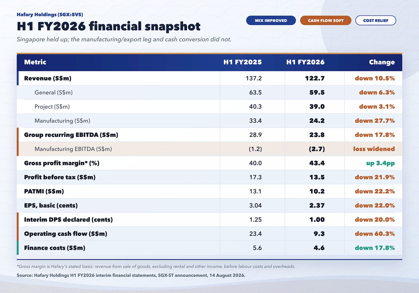Click the 'Interim DPS declared (cents)' label
Viewport: 419px width, 293px height.
[x=68, y=219]
